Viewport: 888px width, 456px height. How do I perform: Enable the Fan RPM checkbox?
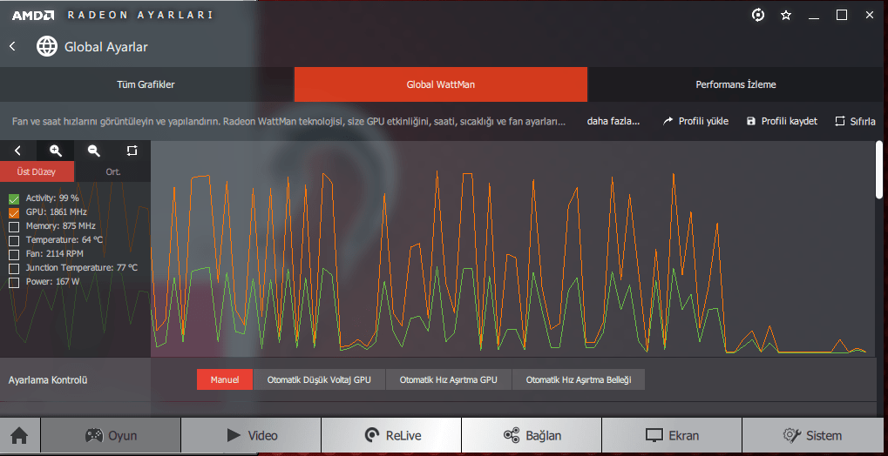[x=14, y=255]
